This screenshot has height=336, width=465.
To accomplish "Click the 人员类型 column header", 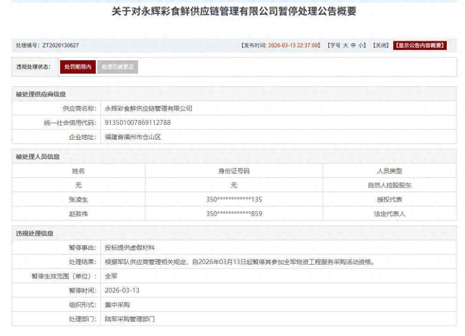I will coord(389,171).
